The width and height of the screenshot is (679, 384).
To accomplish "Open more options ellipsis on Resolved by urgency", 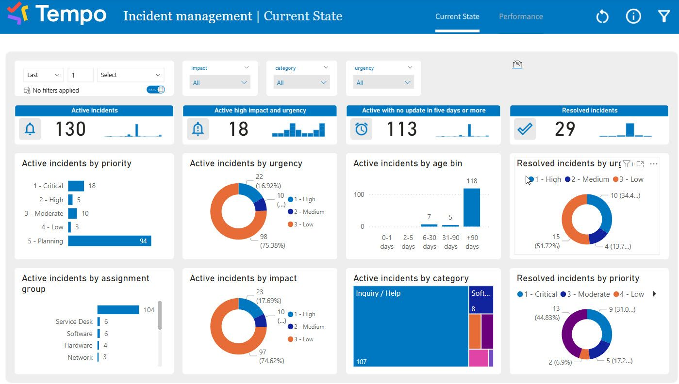I will 654,164.
